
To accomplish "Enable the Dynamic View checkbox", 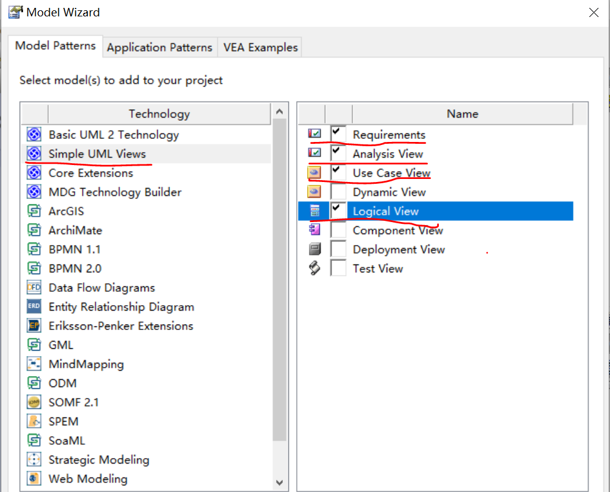I will click(x=338, y=192).
